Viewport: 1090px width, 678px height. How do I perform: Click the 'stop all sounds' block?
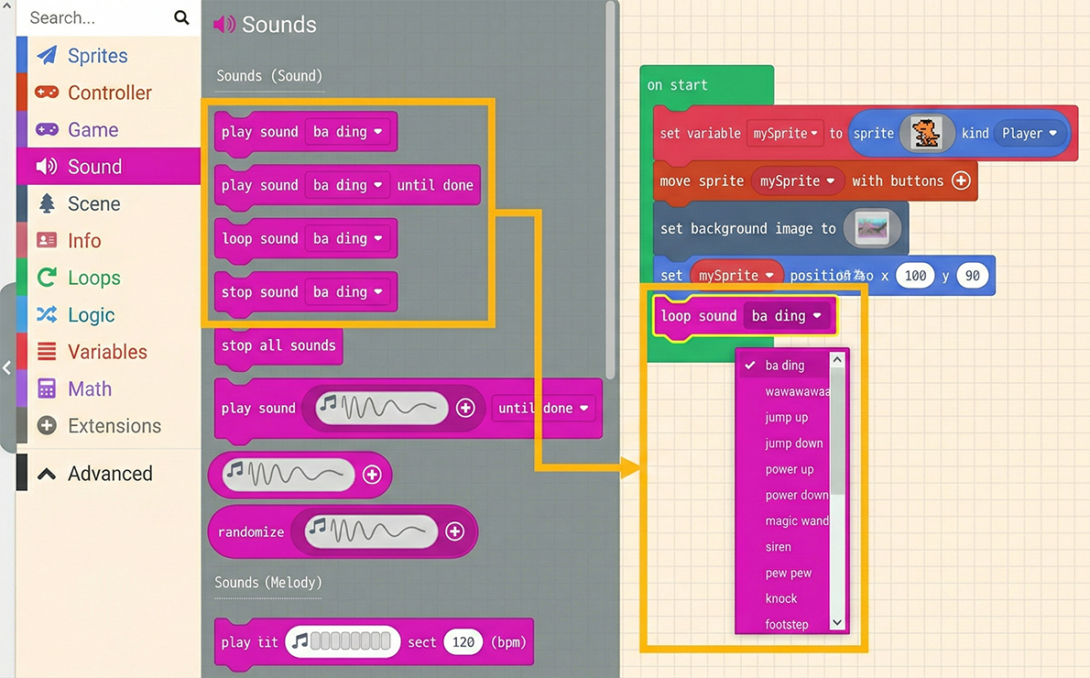278,345
